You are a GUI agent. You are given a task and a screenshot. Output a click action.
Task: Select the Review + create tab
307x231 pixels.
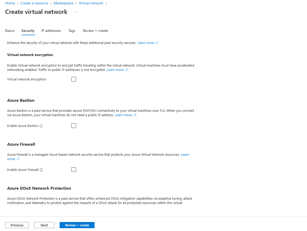pyautogui.click(x=95, y=31)
